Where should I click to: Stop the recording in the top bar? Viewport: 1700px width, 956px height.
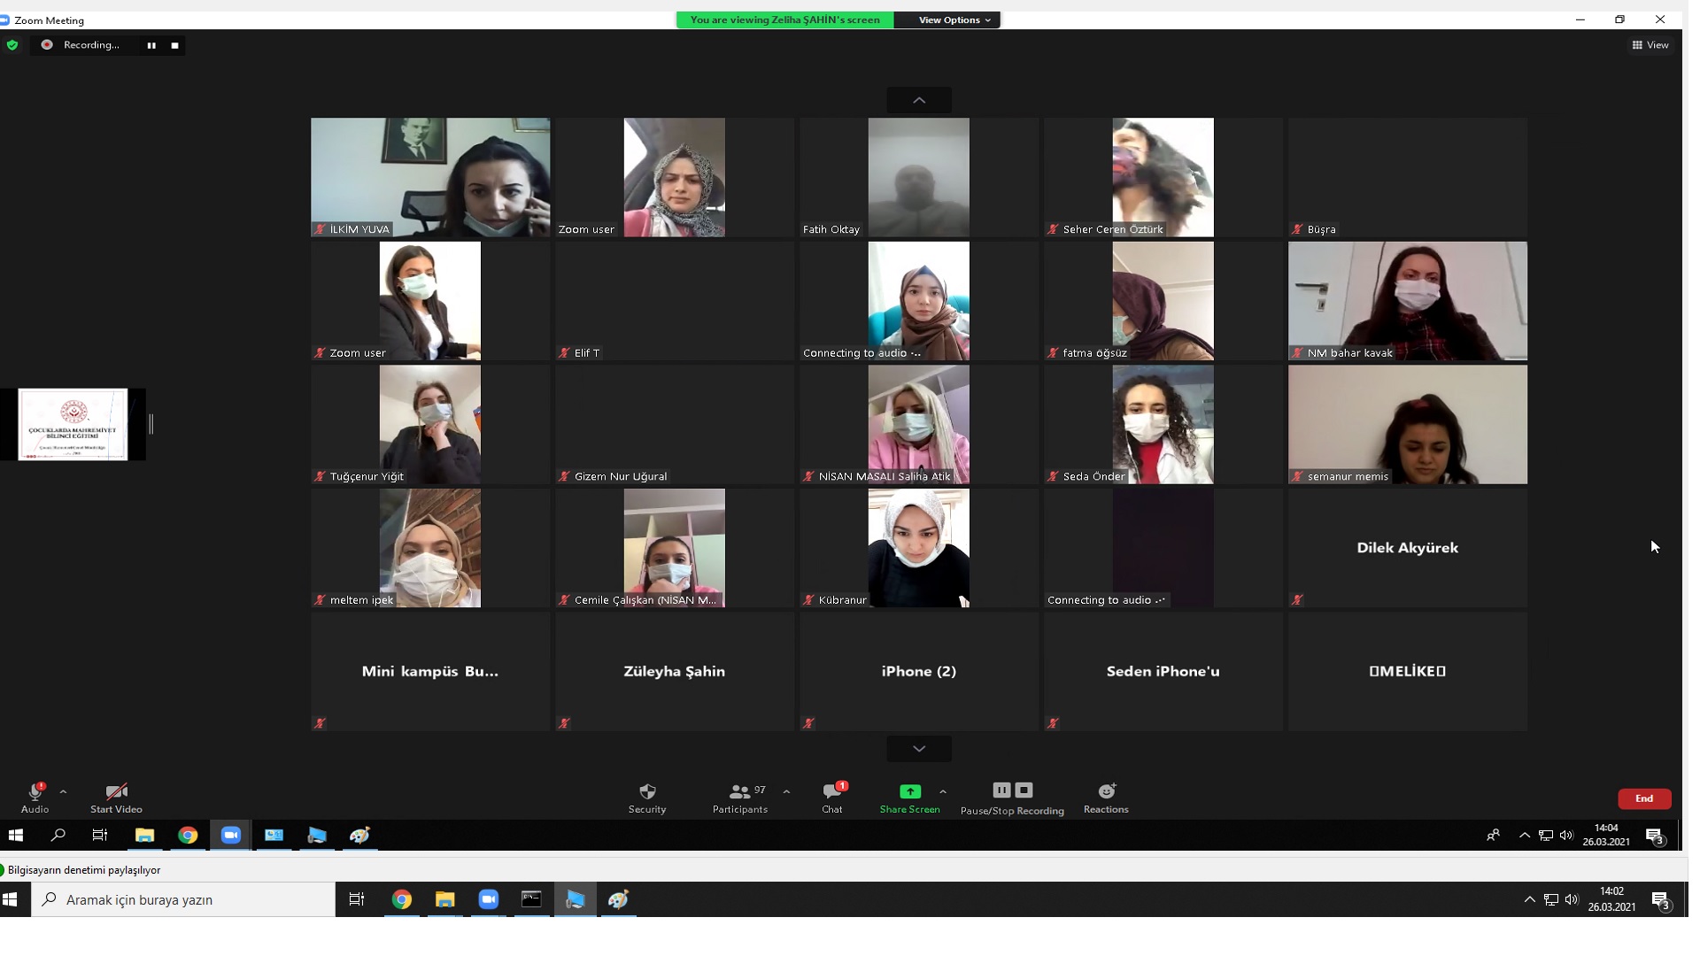[x=174, y=45]
